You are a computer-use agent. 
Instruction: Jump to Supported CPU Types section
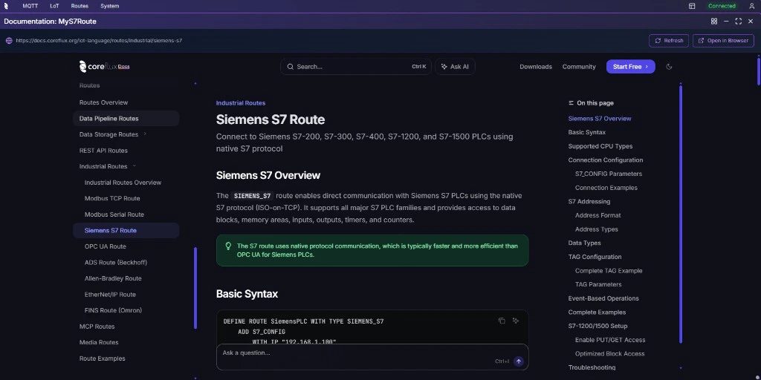coord(600,146)
